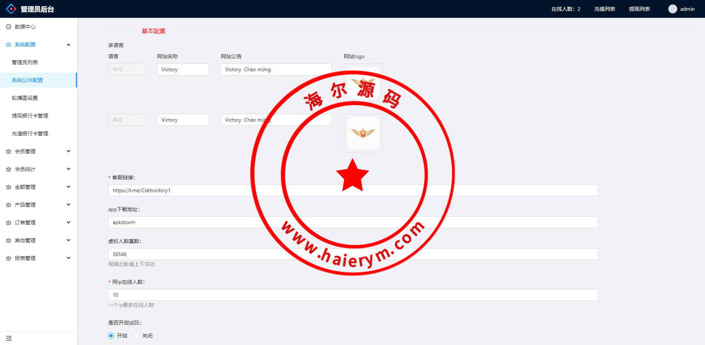Collapse the 系统配置 menu chevron
The width and height of the screenshot is (705, 345).
pyautogui.click(x=69, y=45)
